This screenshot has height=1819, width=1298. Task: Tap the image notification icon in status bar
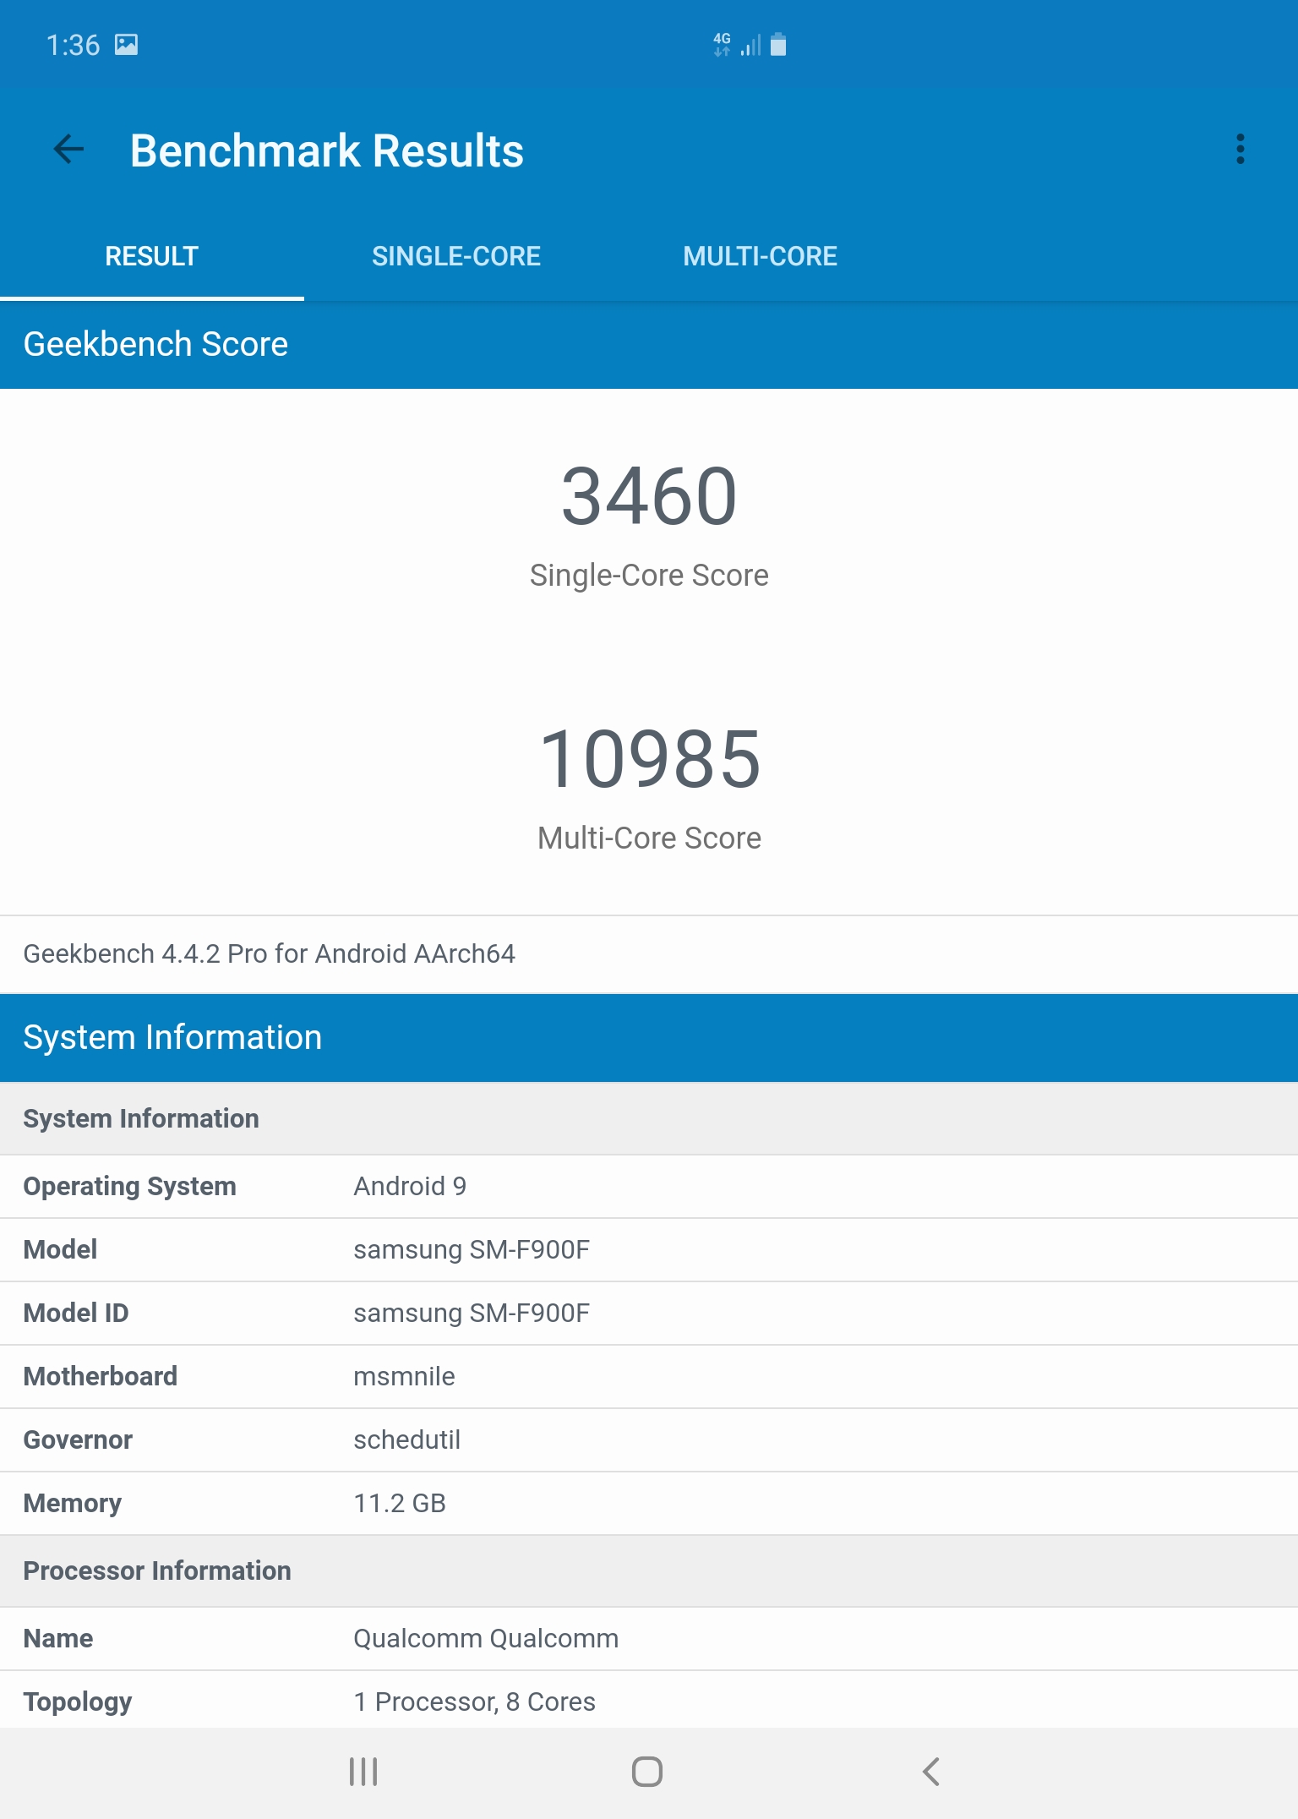(x=127, y=45)
